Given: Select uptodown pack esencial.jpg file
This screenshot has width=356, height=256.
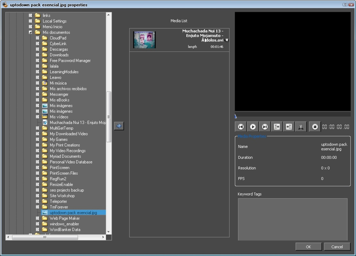Looking at the screenshot, I should pyautogui.click(x=73, y=212).
